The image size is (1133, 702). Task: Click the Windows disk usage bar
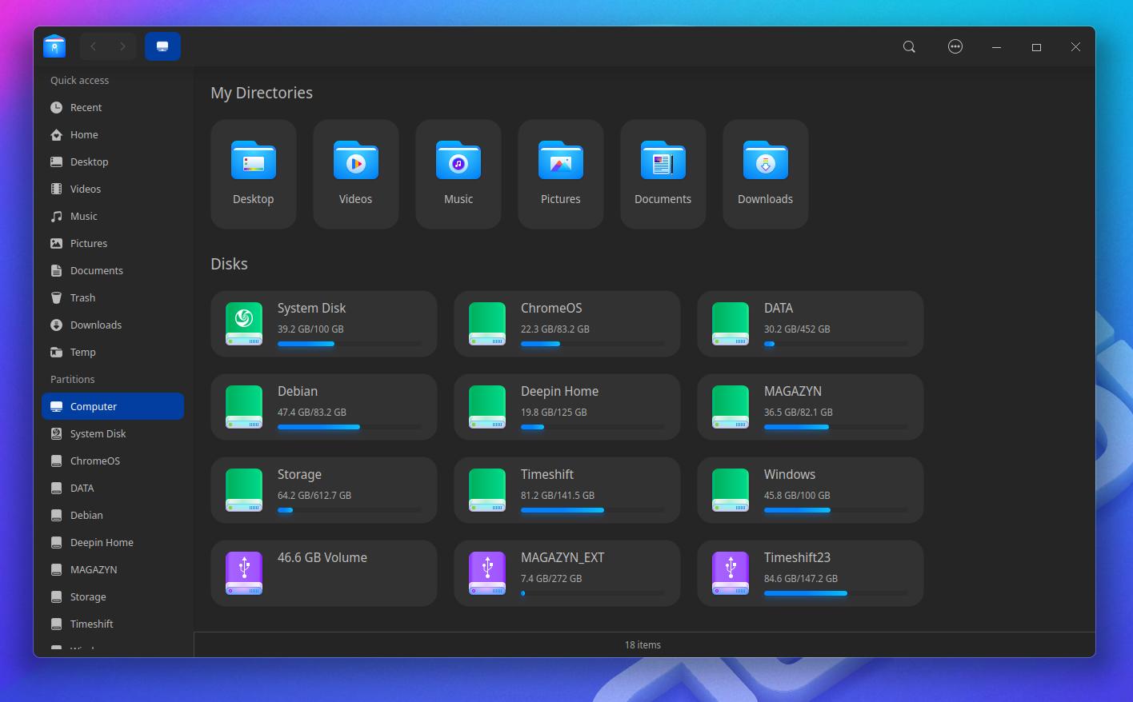[835, 510]
